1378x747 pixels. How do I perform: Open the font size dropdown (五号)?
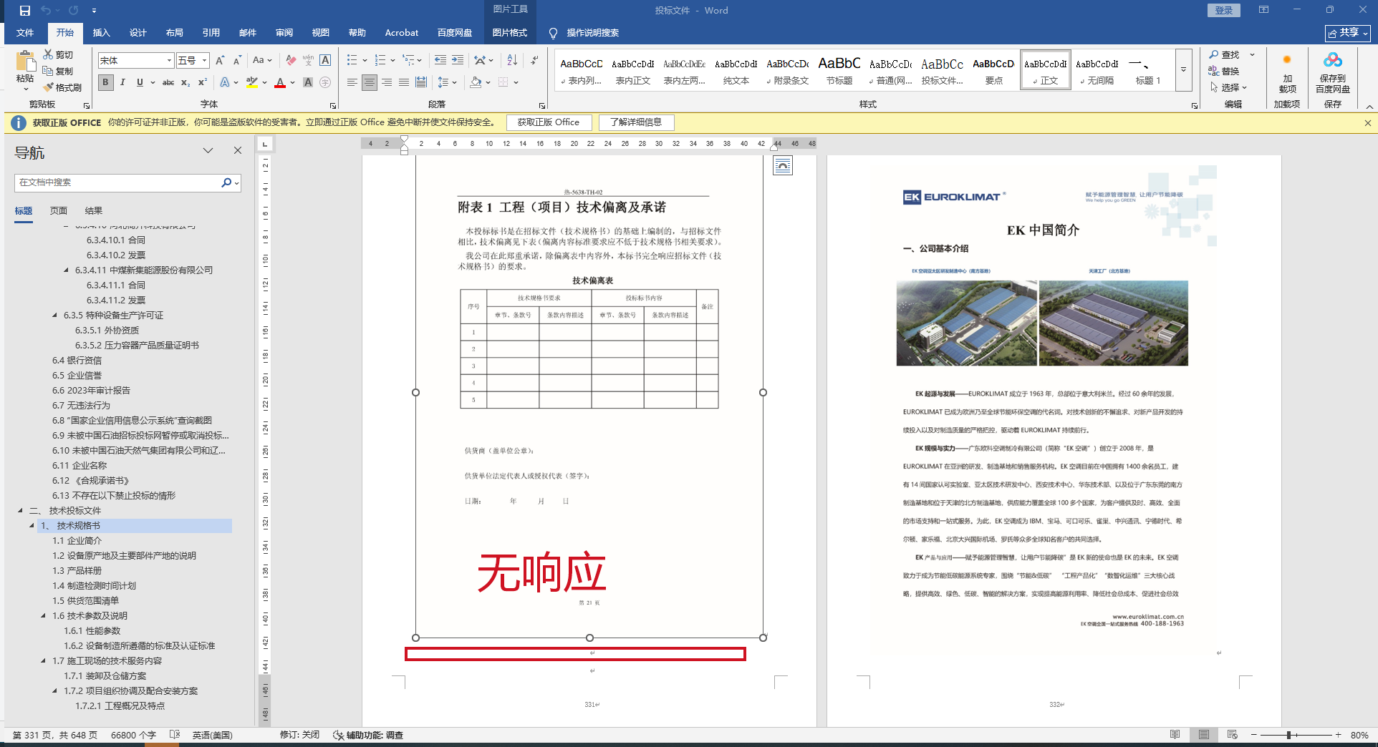[x=205, y=61]
